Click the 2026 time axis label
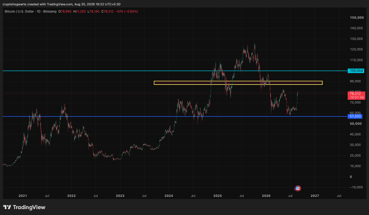Screen dimensions: 369x215 click(x=266, y=195)
